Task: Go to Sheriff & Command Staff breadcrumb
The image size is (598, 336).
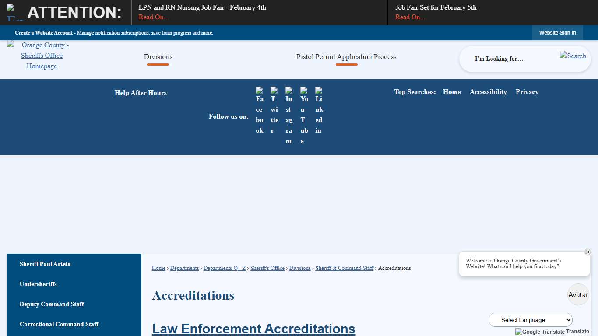Action: pyautogui.click(x=345, y=268)
